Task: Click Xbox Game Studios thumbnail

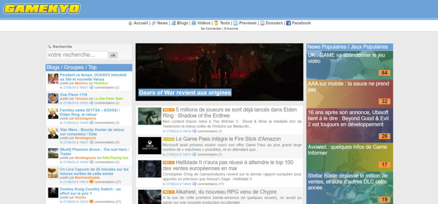Action: [149, 146]
